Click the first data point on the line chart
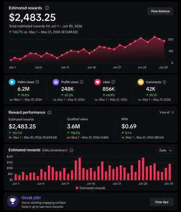The height and width of the screenshot is (212, 181). click(x=11, y=60)
